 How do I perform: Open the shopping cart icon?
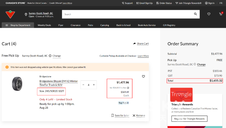(x=221, y=14)
